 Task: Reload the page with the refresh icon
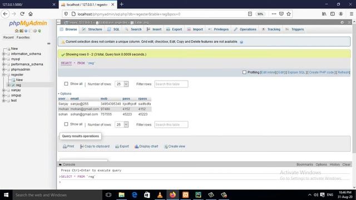pyautogui.click(x=22, y=14)
